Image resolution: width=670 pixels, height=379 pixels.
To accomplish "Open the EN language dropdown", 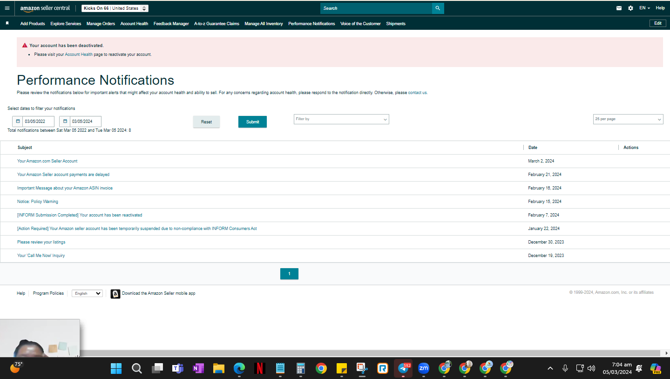I will pos(644,8).
